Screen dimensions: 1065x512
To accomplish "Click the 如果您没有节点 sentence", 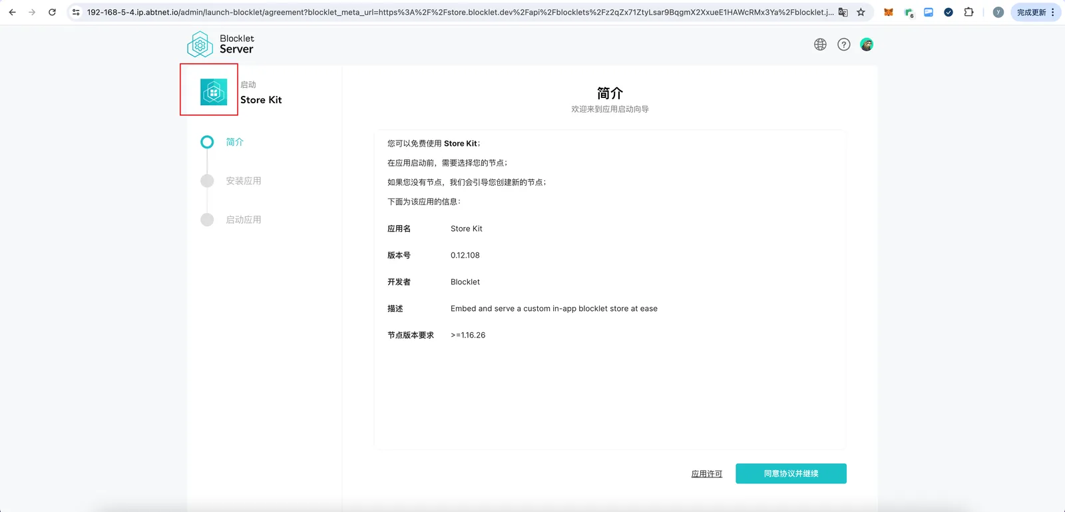I will 467,182.
